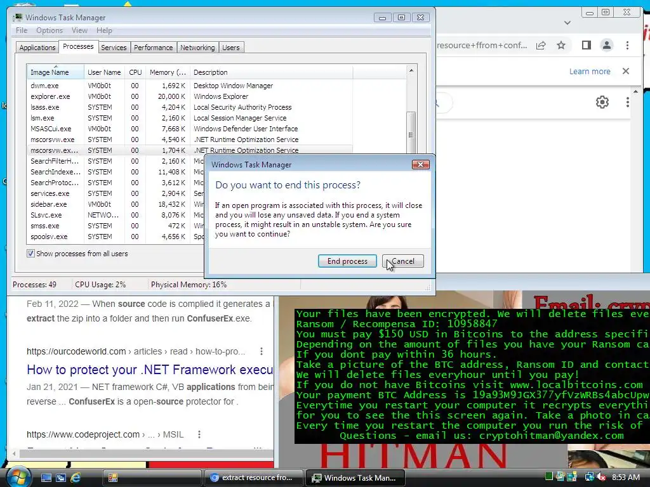Open File menu in Task Manager
Viewport: 650px width, 487px height.
(x=22, y=30)
